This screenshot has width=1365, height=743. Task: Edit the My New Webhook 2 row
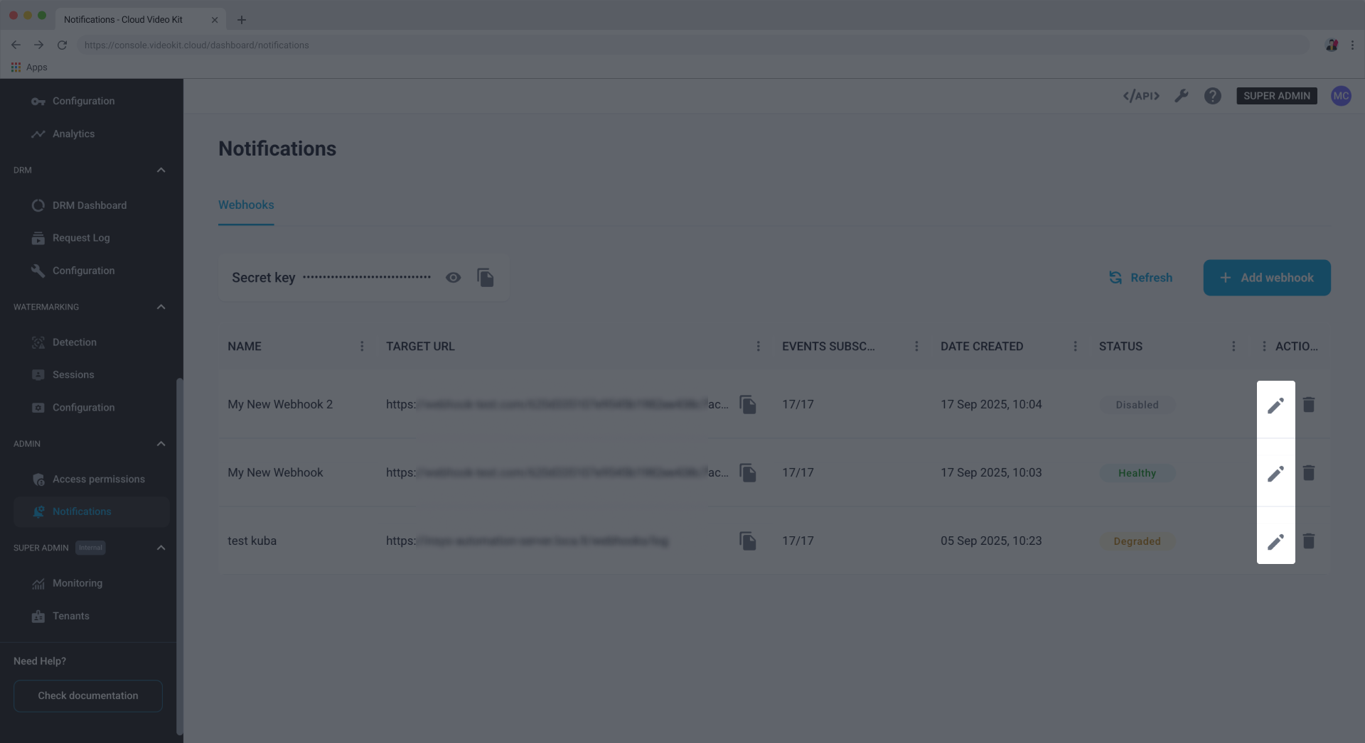(1275, 405)
